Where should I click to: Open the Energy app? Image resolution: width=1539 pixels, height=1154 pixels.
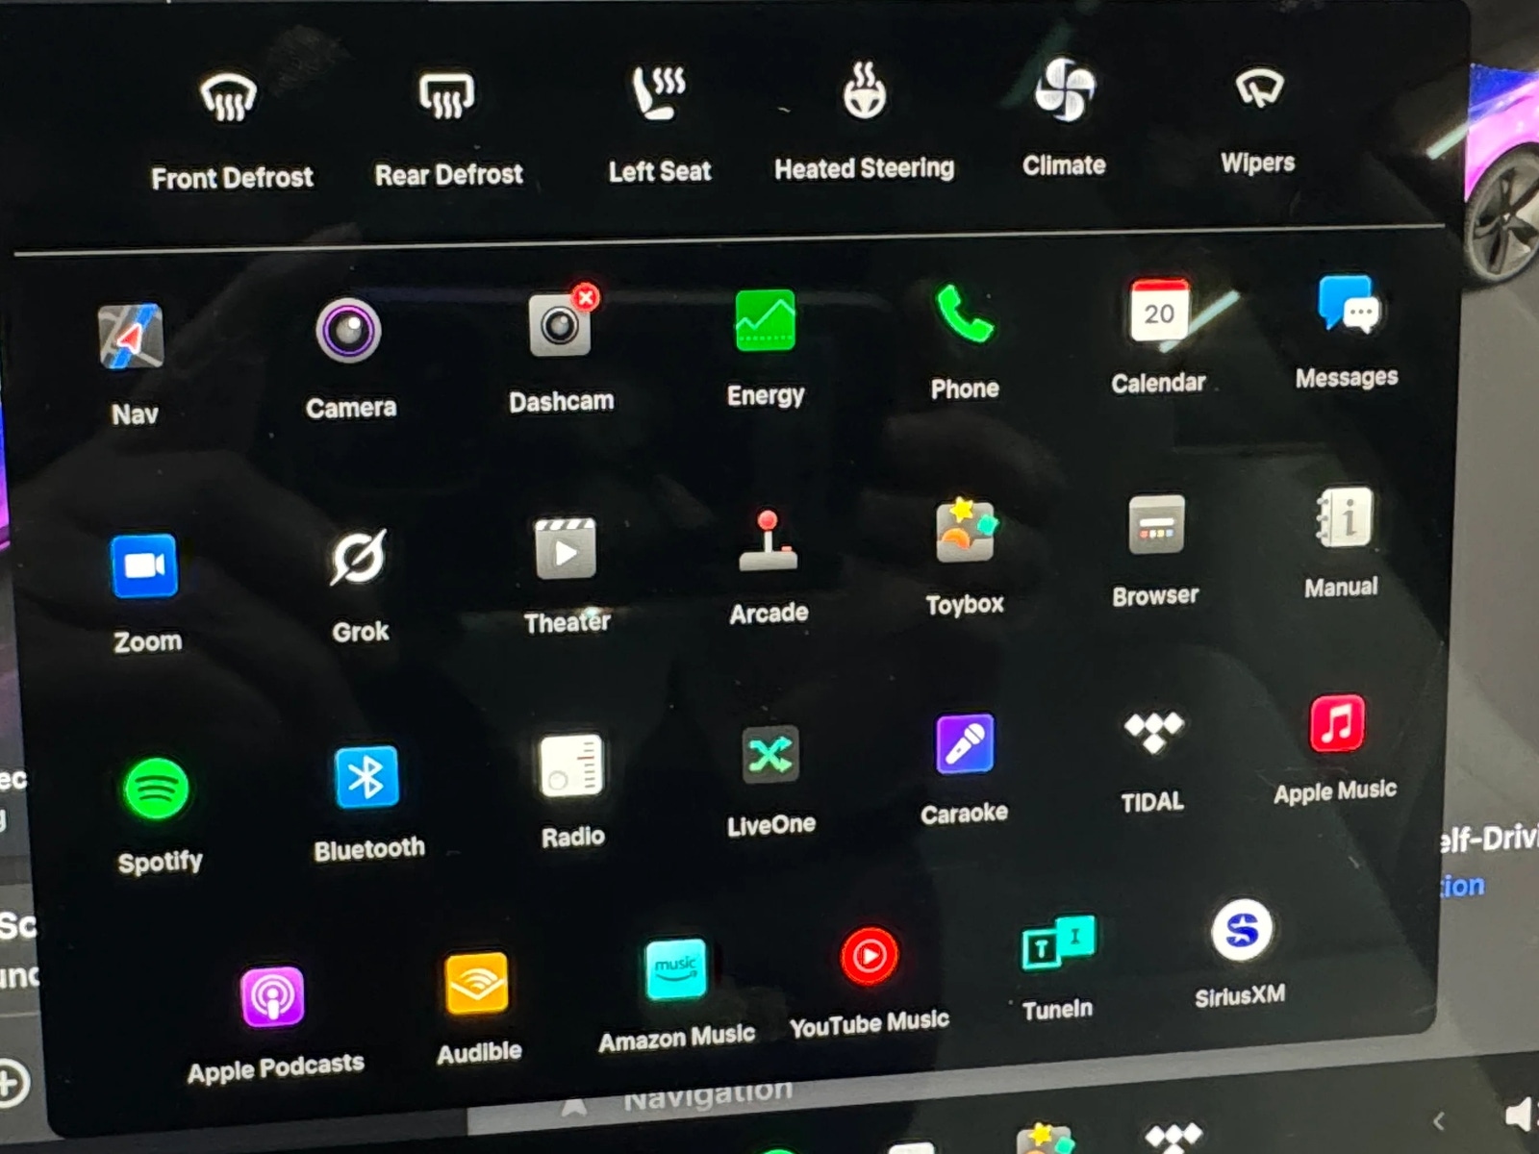(765, 321)
